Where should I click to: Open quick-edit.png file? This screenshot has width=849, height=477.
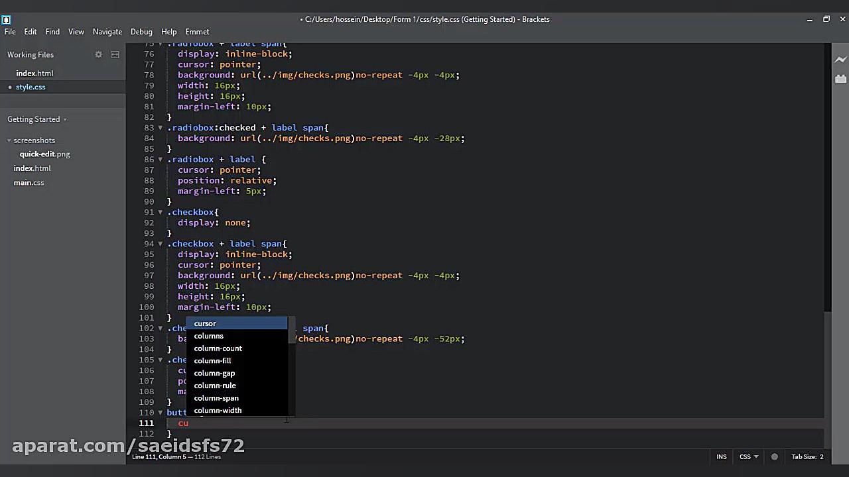tap(44, 154)
